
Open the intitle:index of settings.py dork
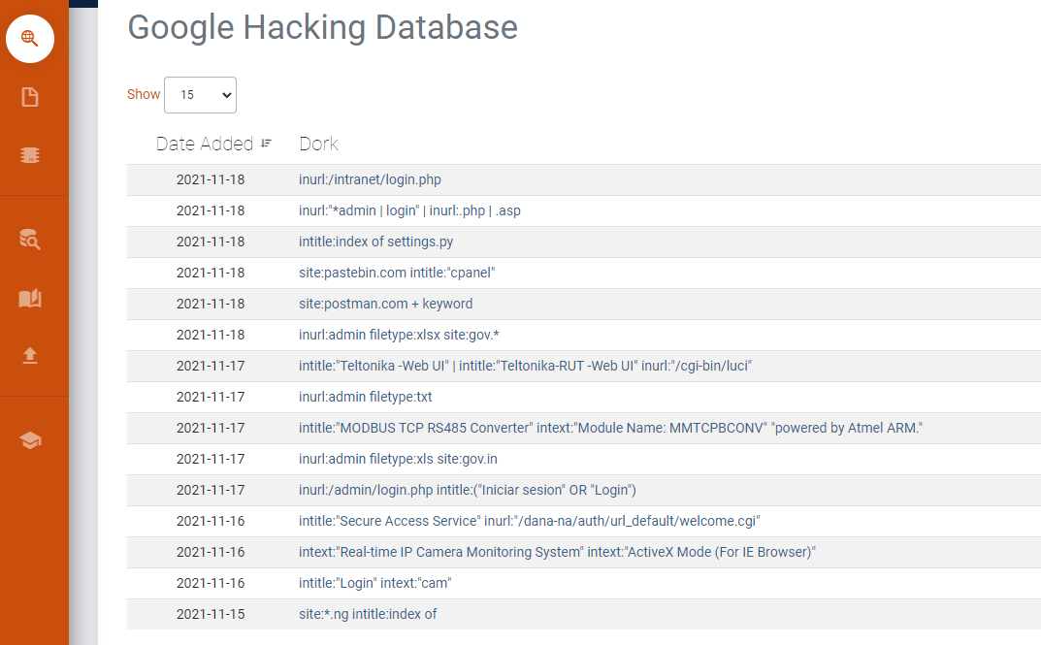pos(374,242)
